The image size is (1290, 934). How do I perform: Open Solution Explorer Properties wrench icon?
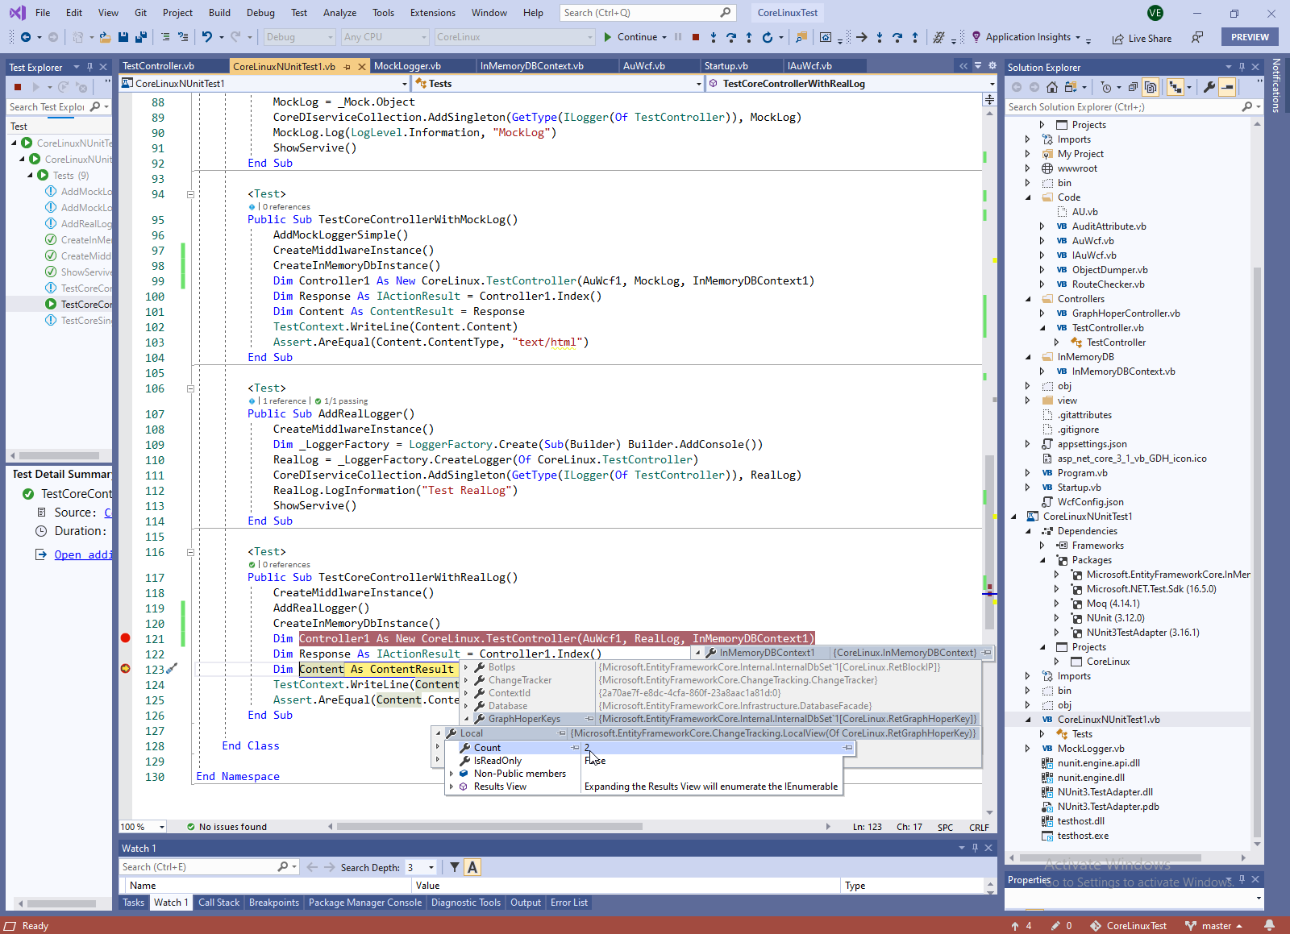tap(1209, 87)
